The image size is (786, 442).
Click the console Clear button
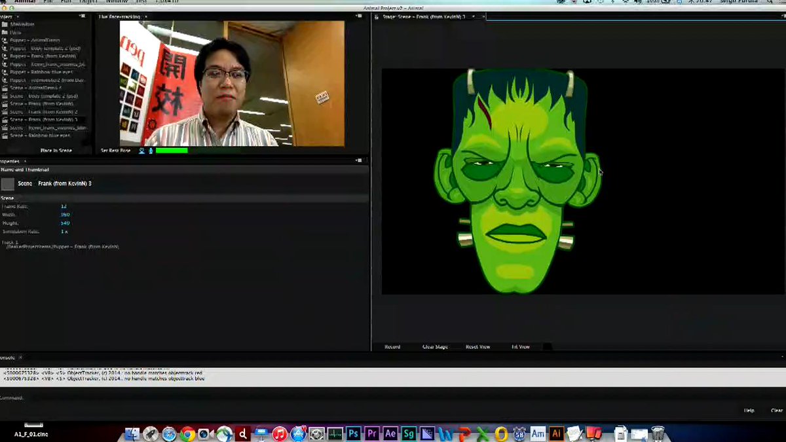tap(777, 411)
